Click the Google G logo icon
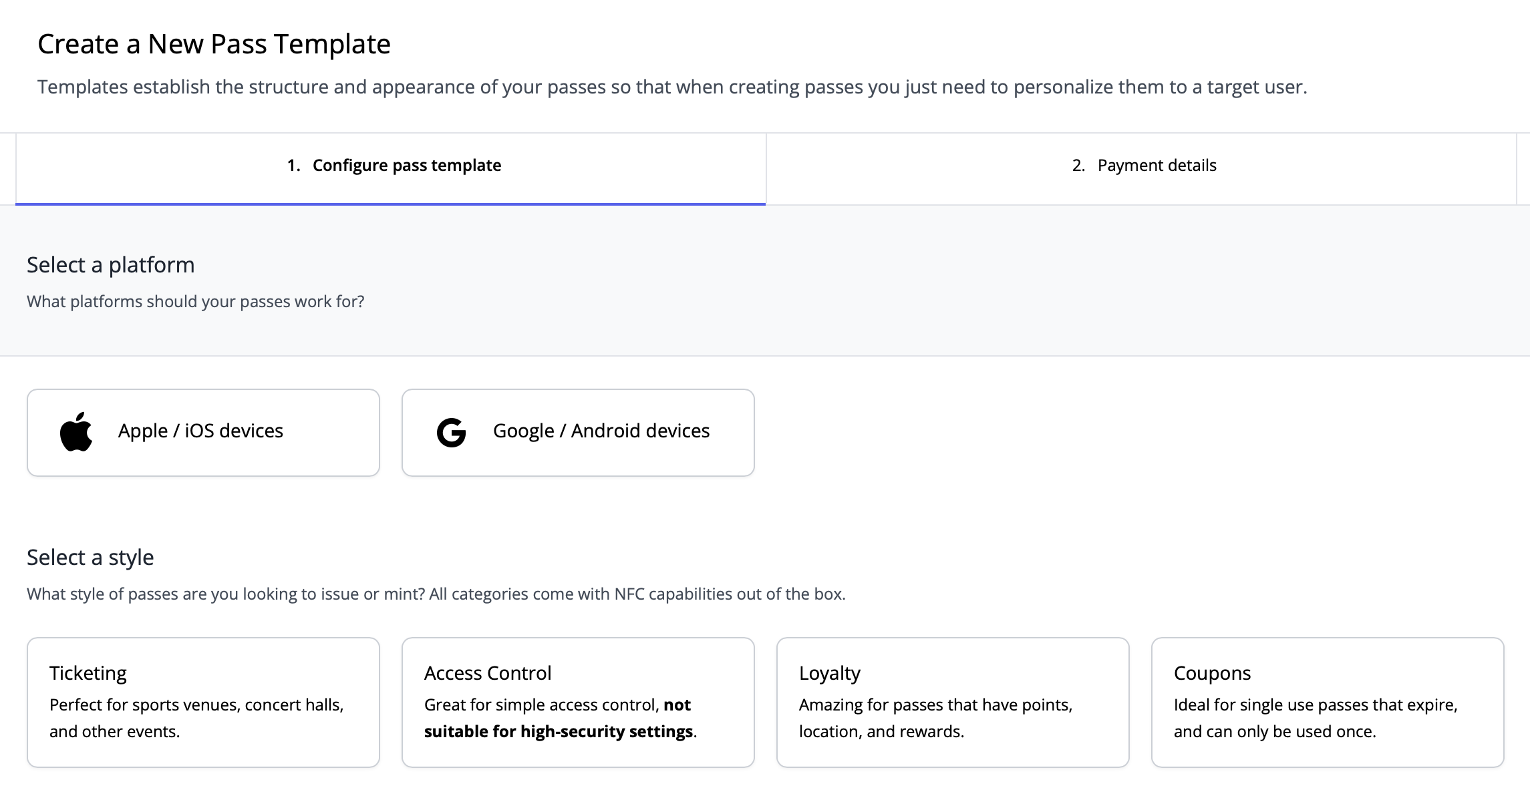The image size is (1530, 808). 451,433
